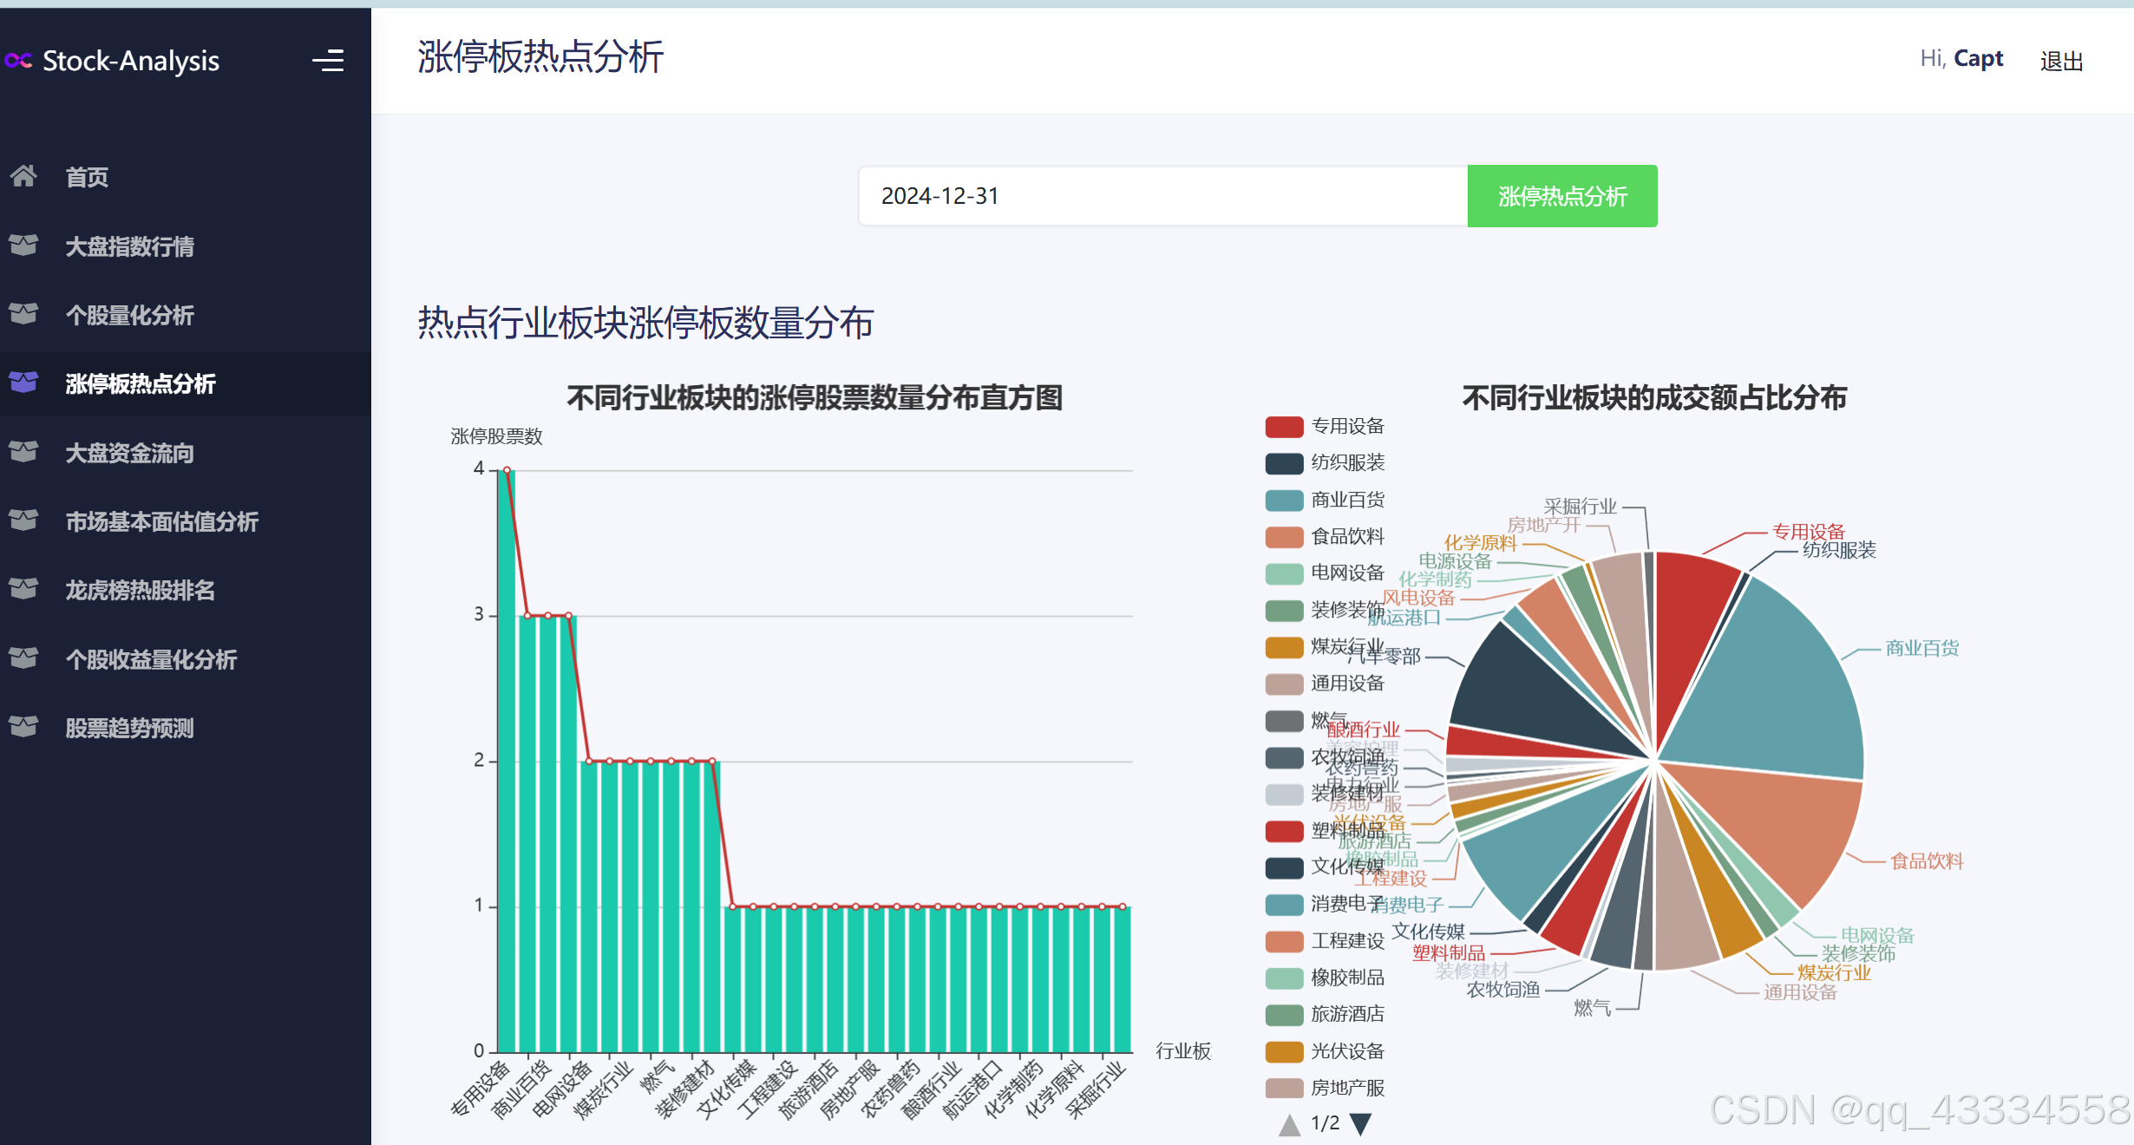
Task: Click the purple box icon for 涨停板热点分析
Action: coord(23,383)
